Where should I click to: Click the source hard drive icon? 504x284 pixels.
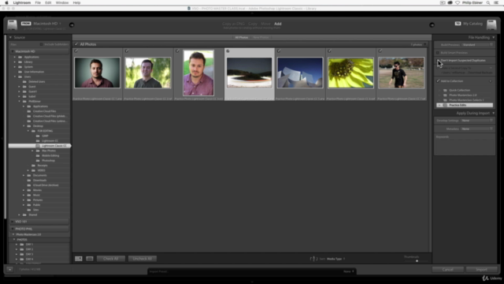[13, 24]
